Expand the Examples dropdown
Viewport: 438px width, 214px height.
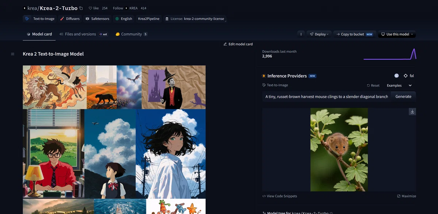[x=399, y=86]
